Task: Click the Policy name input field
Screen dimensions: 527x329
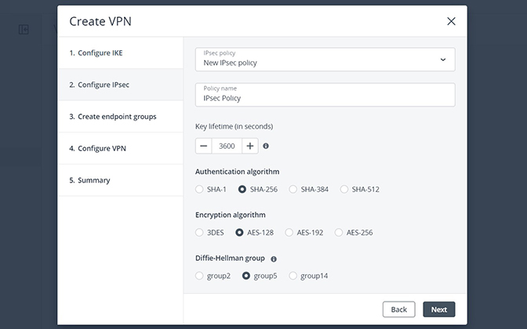Action: pos(325,95)
